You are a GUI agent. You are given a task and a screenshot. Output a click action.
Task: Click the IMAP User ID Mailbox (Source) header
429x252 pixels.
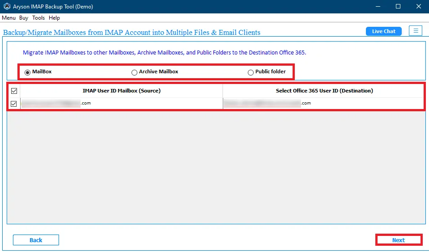coord(122,91)
